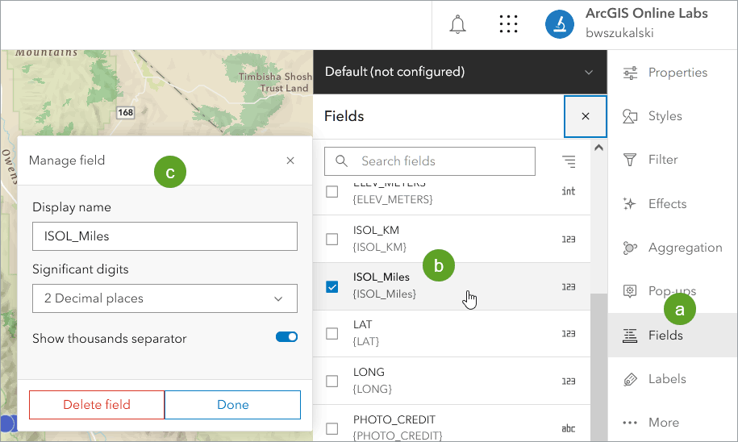Click the Styles shapes icon
This screenshot has height=442, width=738.
coord(630,116)
